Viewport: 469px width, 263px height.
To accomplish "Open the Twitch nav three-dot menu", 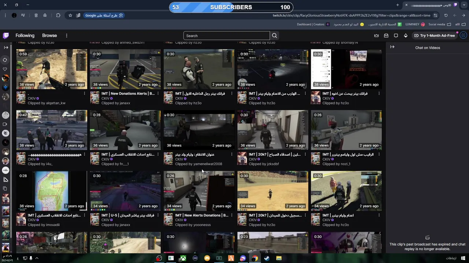I will (x=67, y=35).
